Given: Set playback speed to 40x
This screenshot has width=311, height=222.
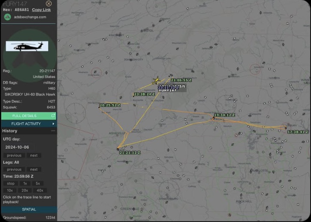Looking at the screenshot, I should point(40,190).
